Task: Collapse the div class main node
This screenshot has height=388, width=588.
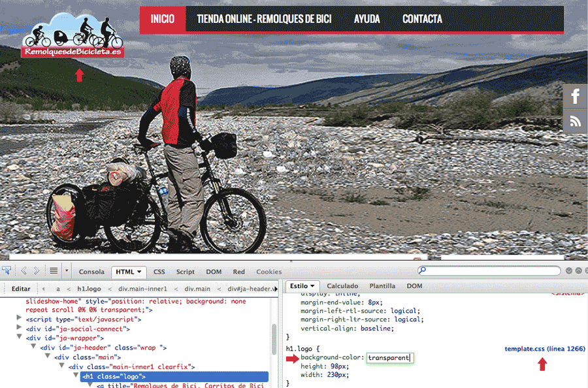Action: coord(48,356)
